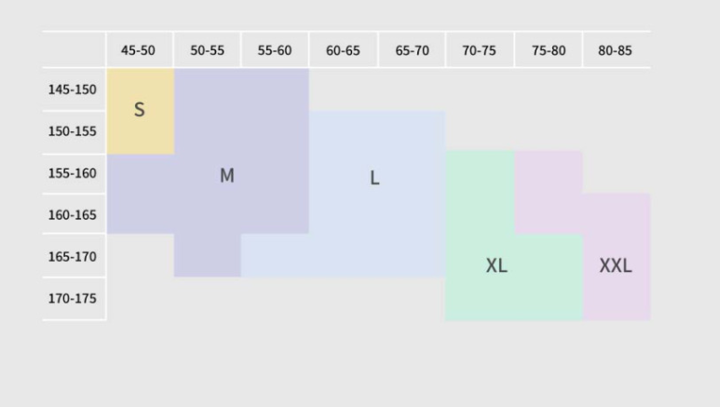Viewport: 720px width, 407px height.
Task: Click the 75-80 weight column header
Action: pos(549,50)
